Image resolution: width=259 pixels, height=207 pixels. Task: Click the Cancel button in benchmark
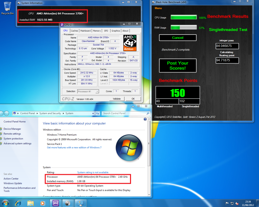tap(178, 38)
